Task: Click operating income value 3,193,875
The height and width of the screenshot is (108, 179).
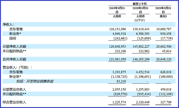Action: (x=119, y=72)
